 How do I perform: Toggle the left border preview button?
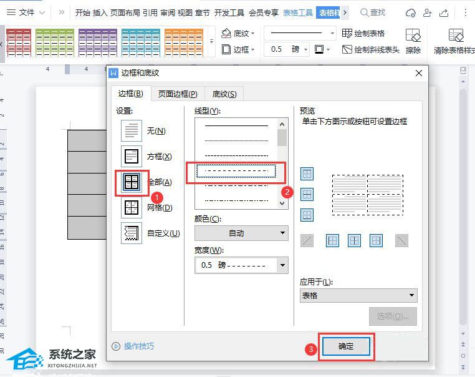click(332, 241)
